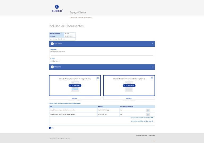204x143 pixels.
Task: Click the Privacy Policy footer link
Action: 67,138
